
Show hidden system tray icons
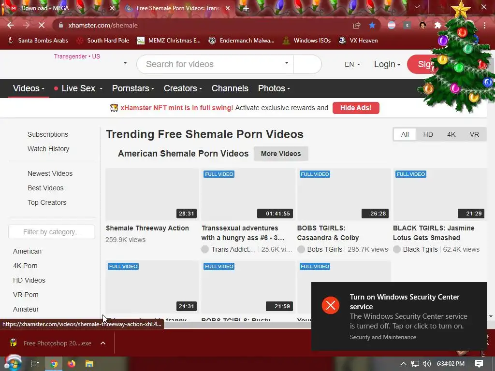[x=404, y=364]
